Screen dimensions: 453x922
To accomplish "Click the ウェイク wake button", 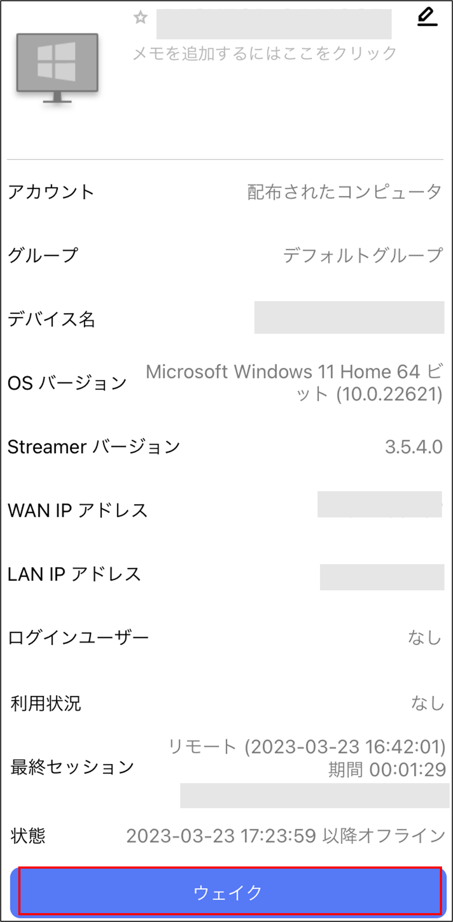I will pyautogui.click(x=228, y=893).
